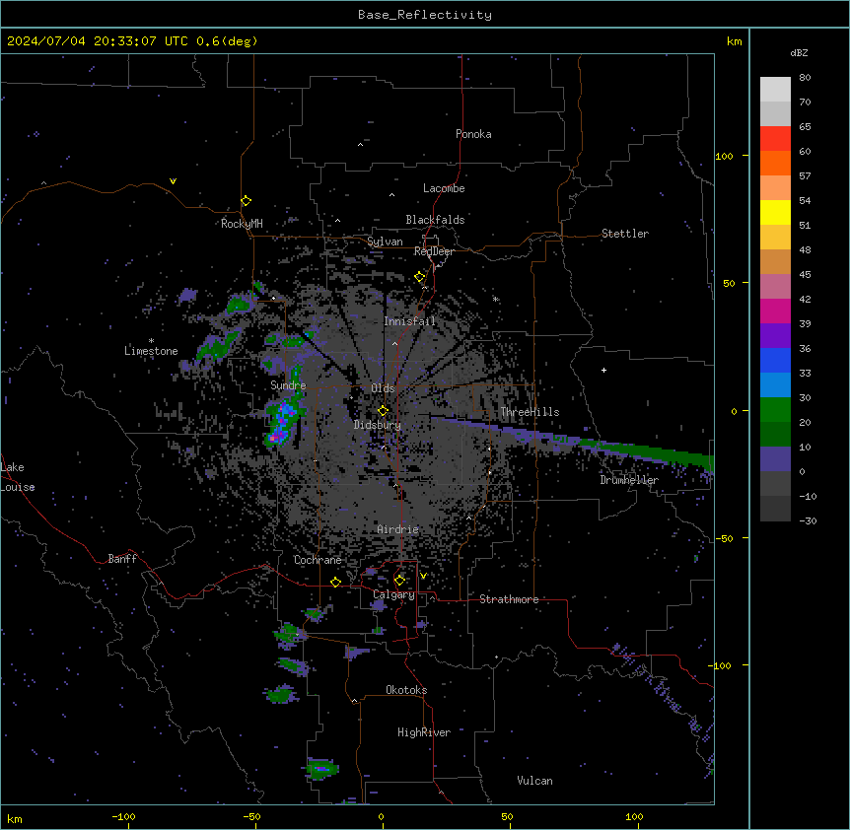Select the yellow diamond marker below Cochrane
Image resolution: width=850 pixels, height=830 pixels.
[x=335, y=582]
